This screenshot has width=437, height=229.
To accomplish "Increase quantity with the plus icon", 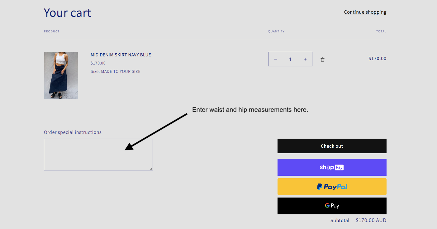I will coord(305,59).
